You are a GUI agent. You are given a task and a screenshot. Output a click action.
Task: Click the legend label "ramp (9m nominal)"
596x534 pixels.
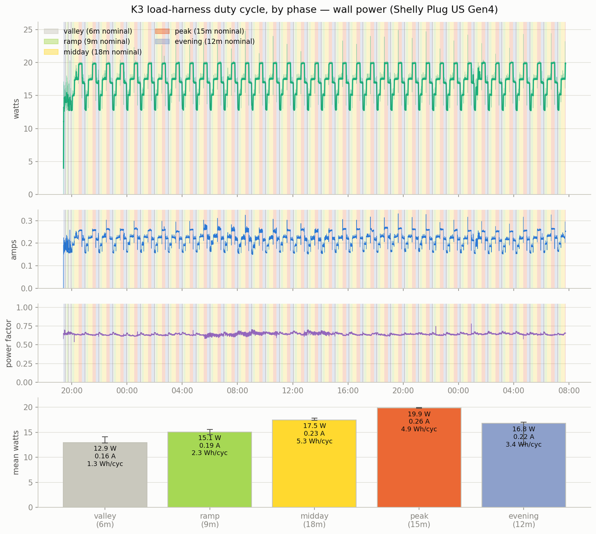96,42
